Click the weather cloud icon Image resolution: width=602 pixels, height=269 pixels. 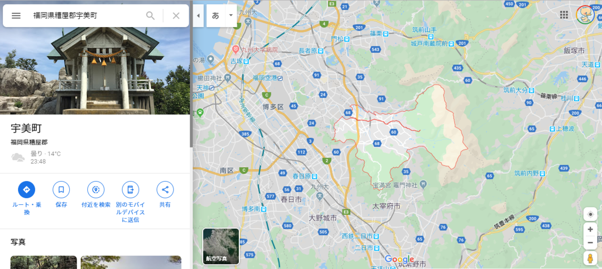coord(18,158)
